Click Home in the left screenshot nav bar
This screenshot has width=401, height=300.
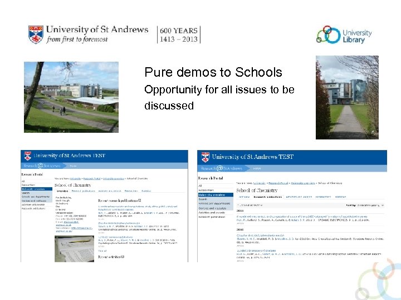point(73,166)
